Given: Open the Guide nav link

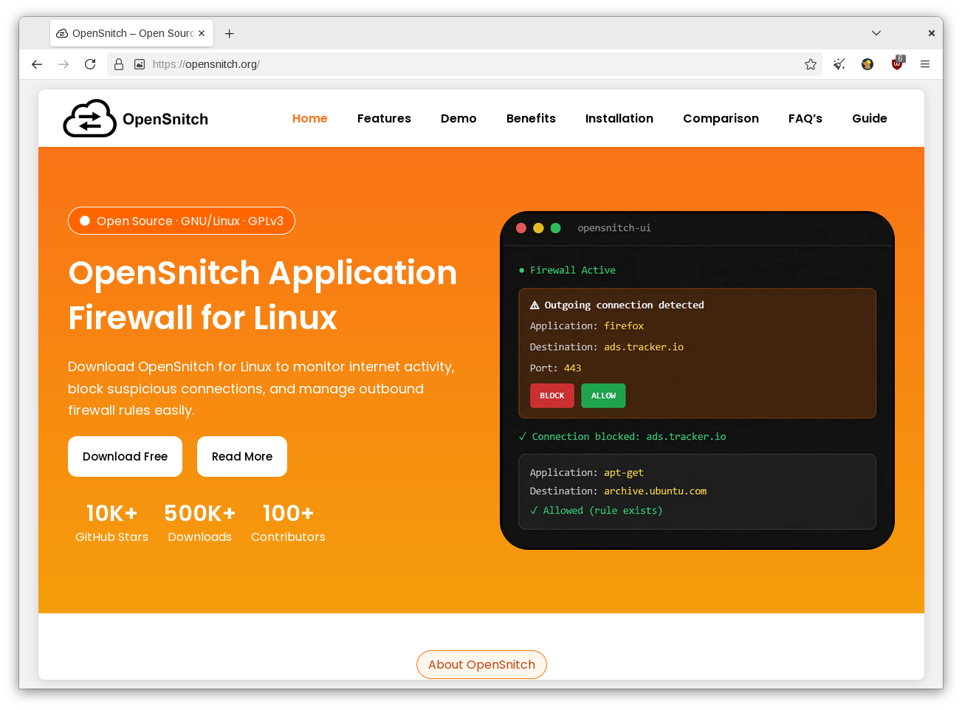Looking at the screenshot, I should tap(870, 118).
